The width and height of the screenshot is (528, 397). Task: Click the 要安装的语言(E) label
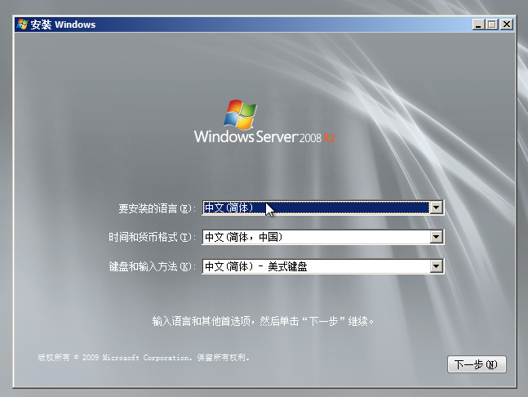click(x=157, y=208)
